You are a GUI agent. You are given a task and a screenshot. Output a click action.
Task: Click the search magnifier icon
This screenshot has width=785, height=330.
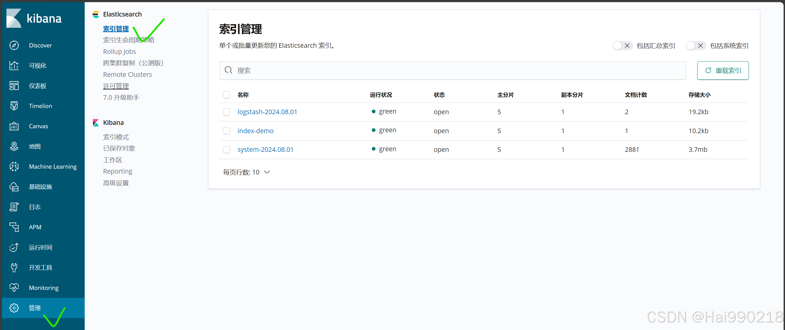[229, 70]
